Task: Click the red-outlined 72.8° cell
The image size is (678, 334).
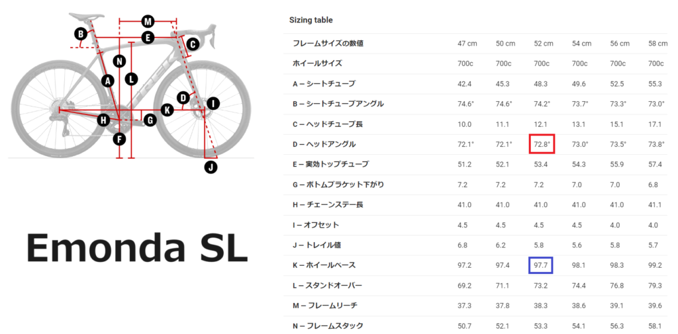Action: click(542, 144)
